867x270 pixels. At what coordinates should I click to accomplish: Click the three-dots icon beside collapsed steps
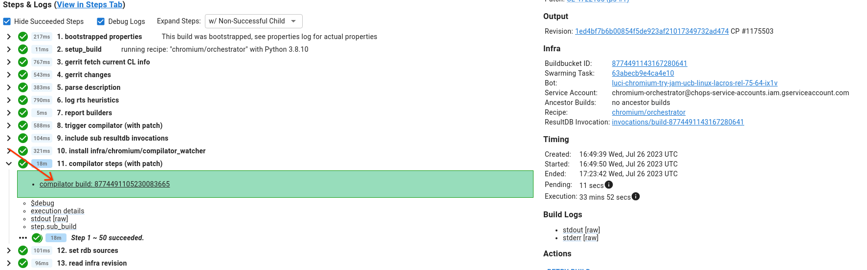click(x=23, y=238)
